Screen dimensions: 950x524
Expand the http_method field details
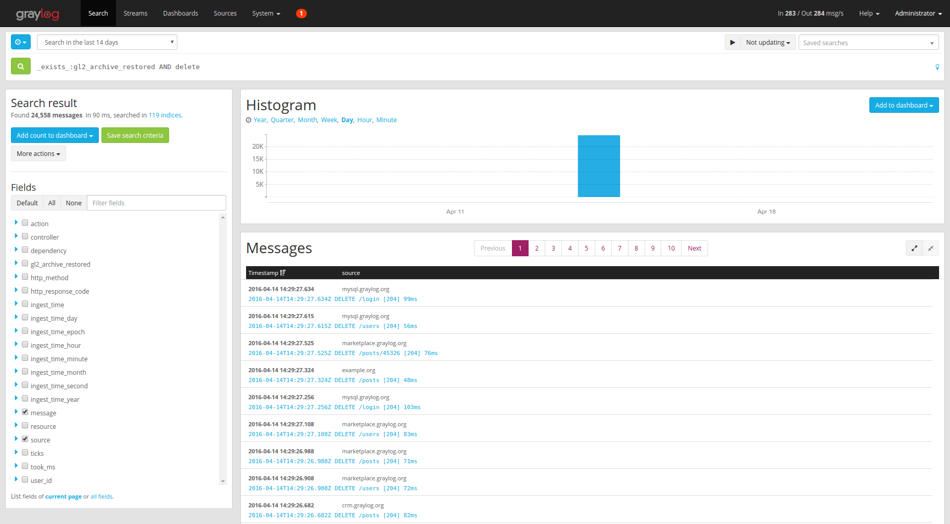click(x=16, y=277)
